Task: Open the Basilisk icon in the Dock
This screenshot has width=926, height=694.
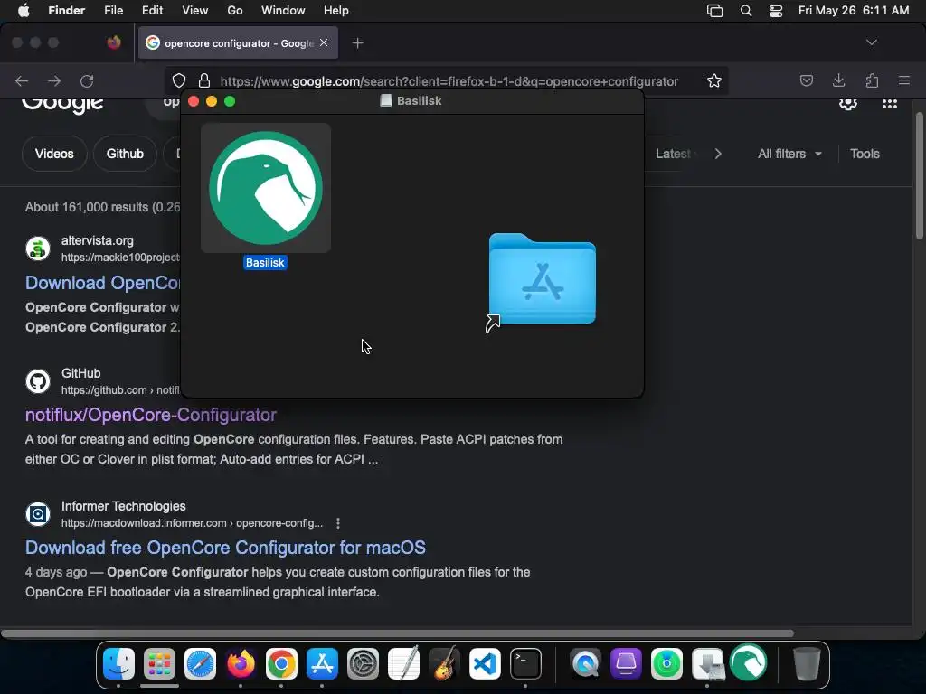Action: pyautogui.click(x=748, y=662)
